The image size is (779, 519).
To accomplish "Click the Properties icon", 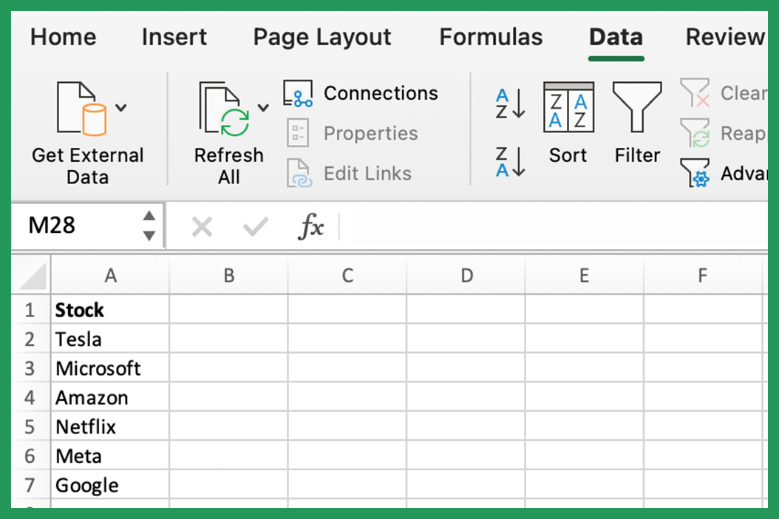I will click(x=298, y=133).
